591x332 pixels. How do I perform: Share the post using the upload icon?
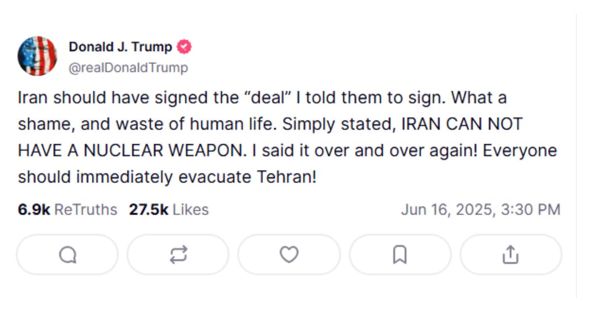click(511, 255)
